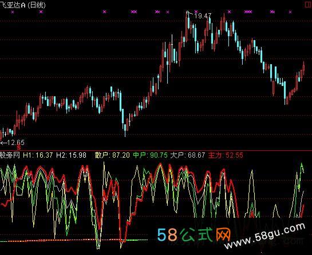Click the 12.65 low price label
Image resolution: width=312 pixels, height=255 pixels.
tap(15, 143)
